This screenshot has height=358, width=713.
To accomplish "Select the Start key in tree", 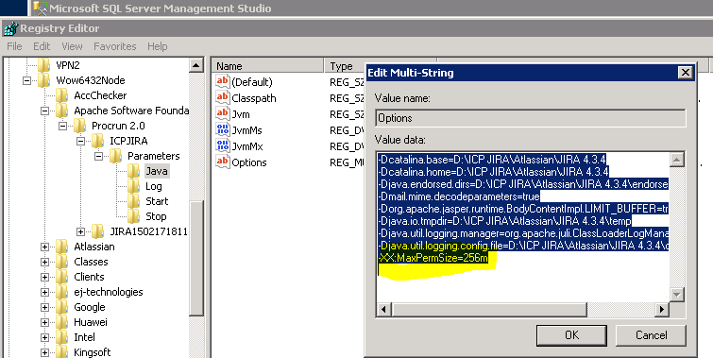I will point(157,201).
